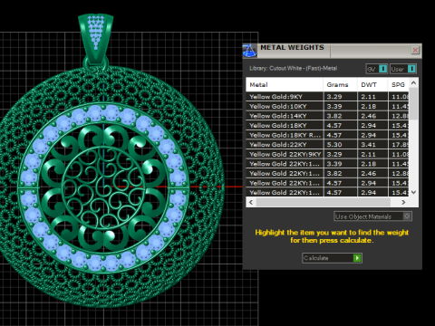Select the pendant bail in the viewport
Viewport: 435px width, 326px height.
click(x=96, y=38)
